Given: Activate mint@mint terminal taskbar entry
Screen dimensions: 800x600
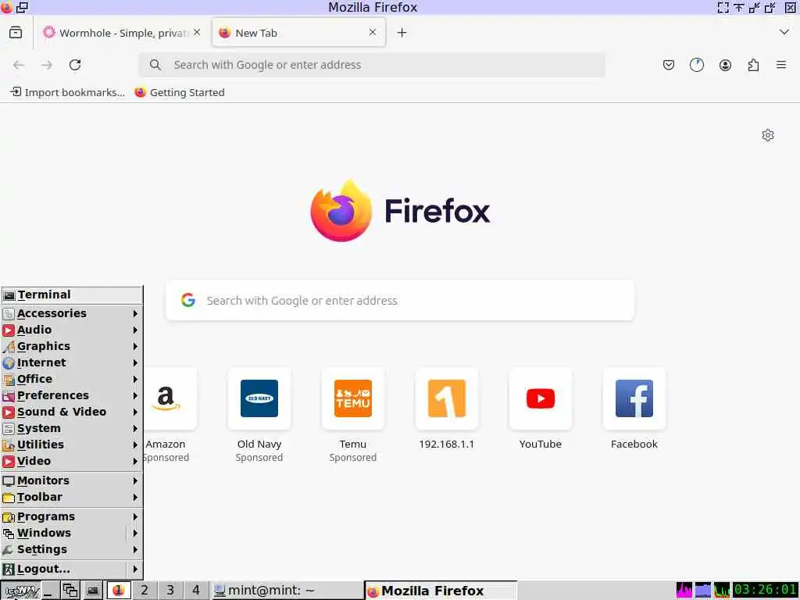Looking at the screenshot, I should pos(287,591).
